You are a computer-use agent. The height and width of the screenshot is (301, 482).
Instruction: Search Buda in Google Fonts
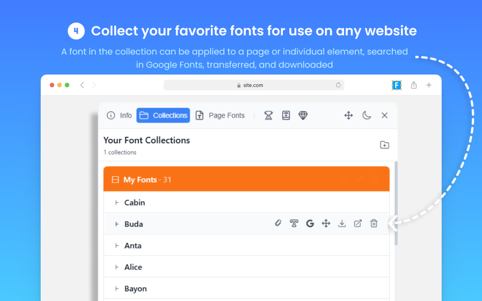tap(310, 224)
